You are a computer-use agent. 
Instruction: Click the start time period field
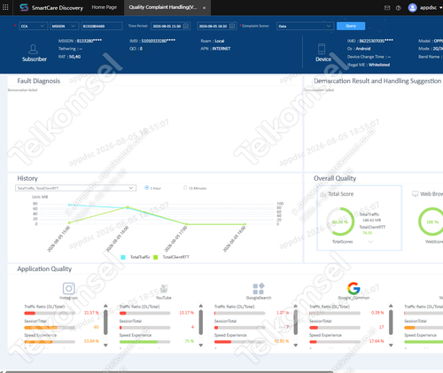(170, 26)
